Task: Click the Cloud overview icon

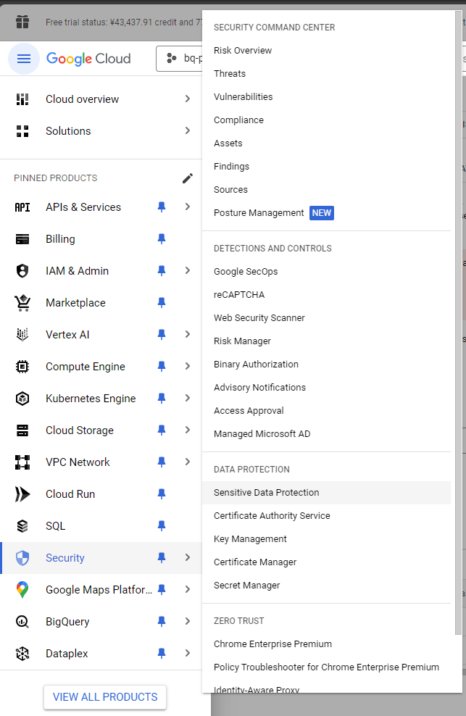Action: click(x=22, y=99)
